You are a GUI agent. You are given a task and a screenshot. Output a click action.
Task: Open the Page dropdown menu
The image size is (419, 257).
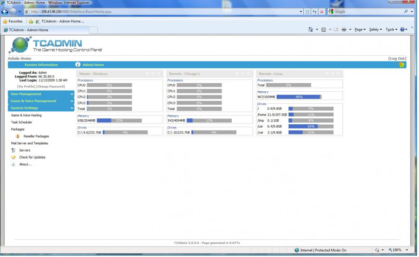coord(360,30)
